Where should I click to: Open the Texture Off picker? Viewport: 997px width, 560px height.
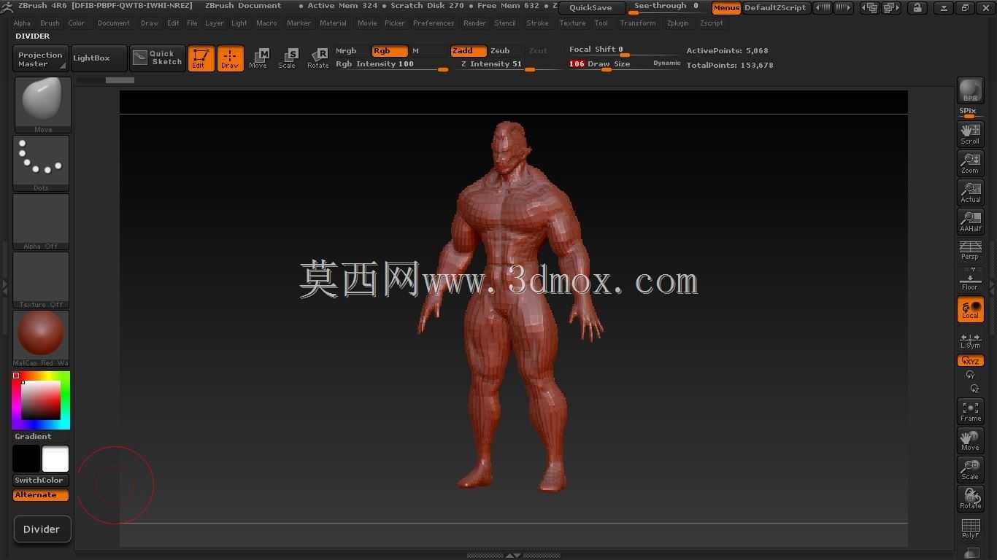click(x=41, y=279)
